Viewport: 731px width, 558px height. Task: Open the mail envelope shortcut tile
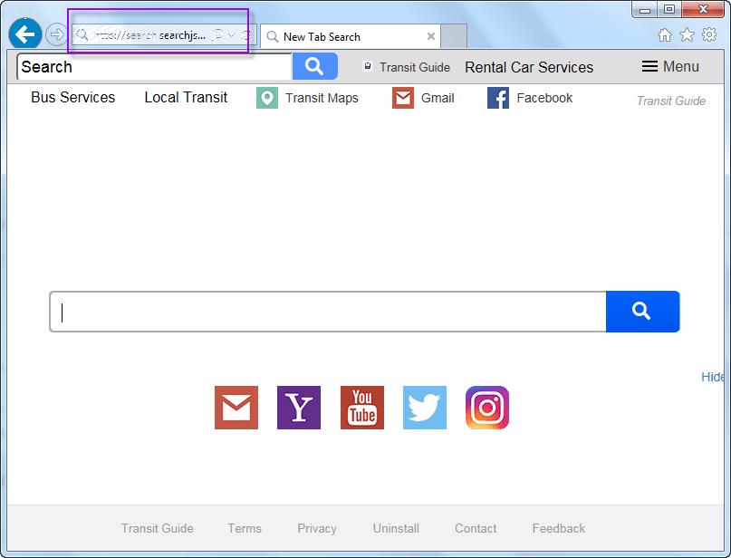pos(236,408)
